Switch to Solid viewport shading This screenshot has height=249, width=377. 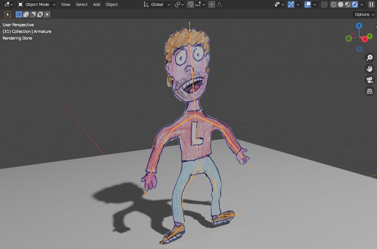(x=340, y=4)
